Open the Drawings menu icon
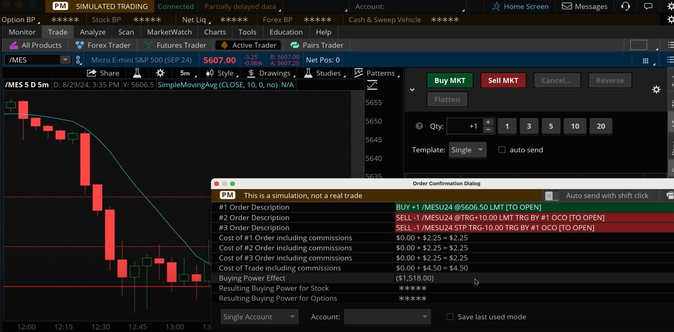The image size is (674, 332). click(251, 73)
